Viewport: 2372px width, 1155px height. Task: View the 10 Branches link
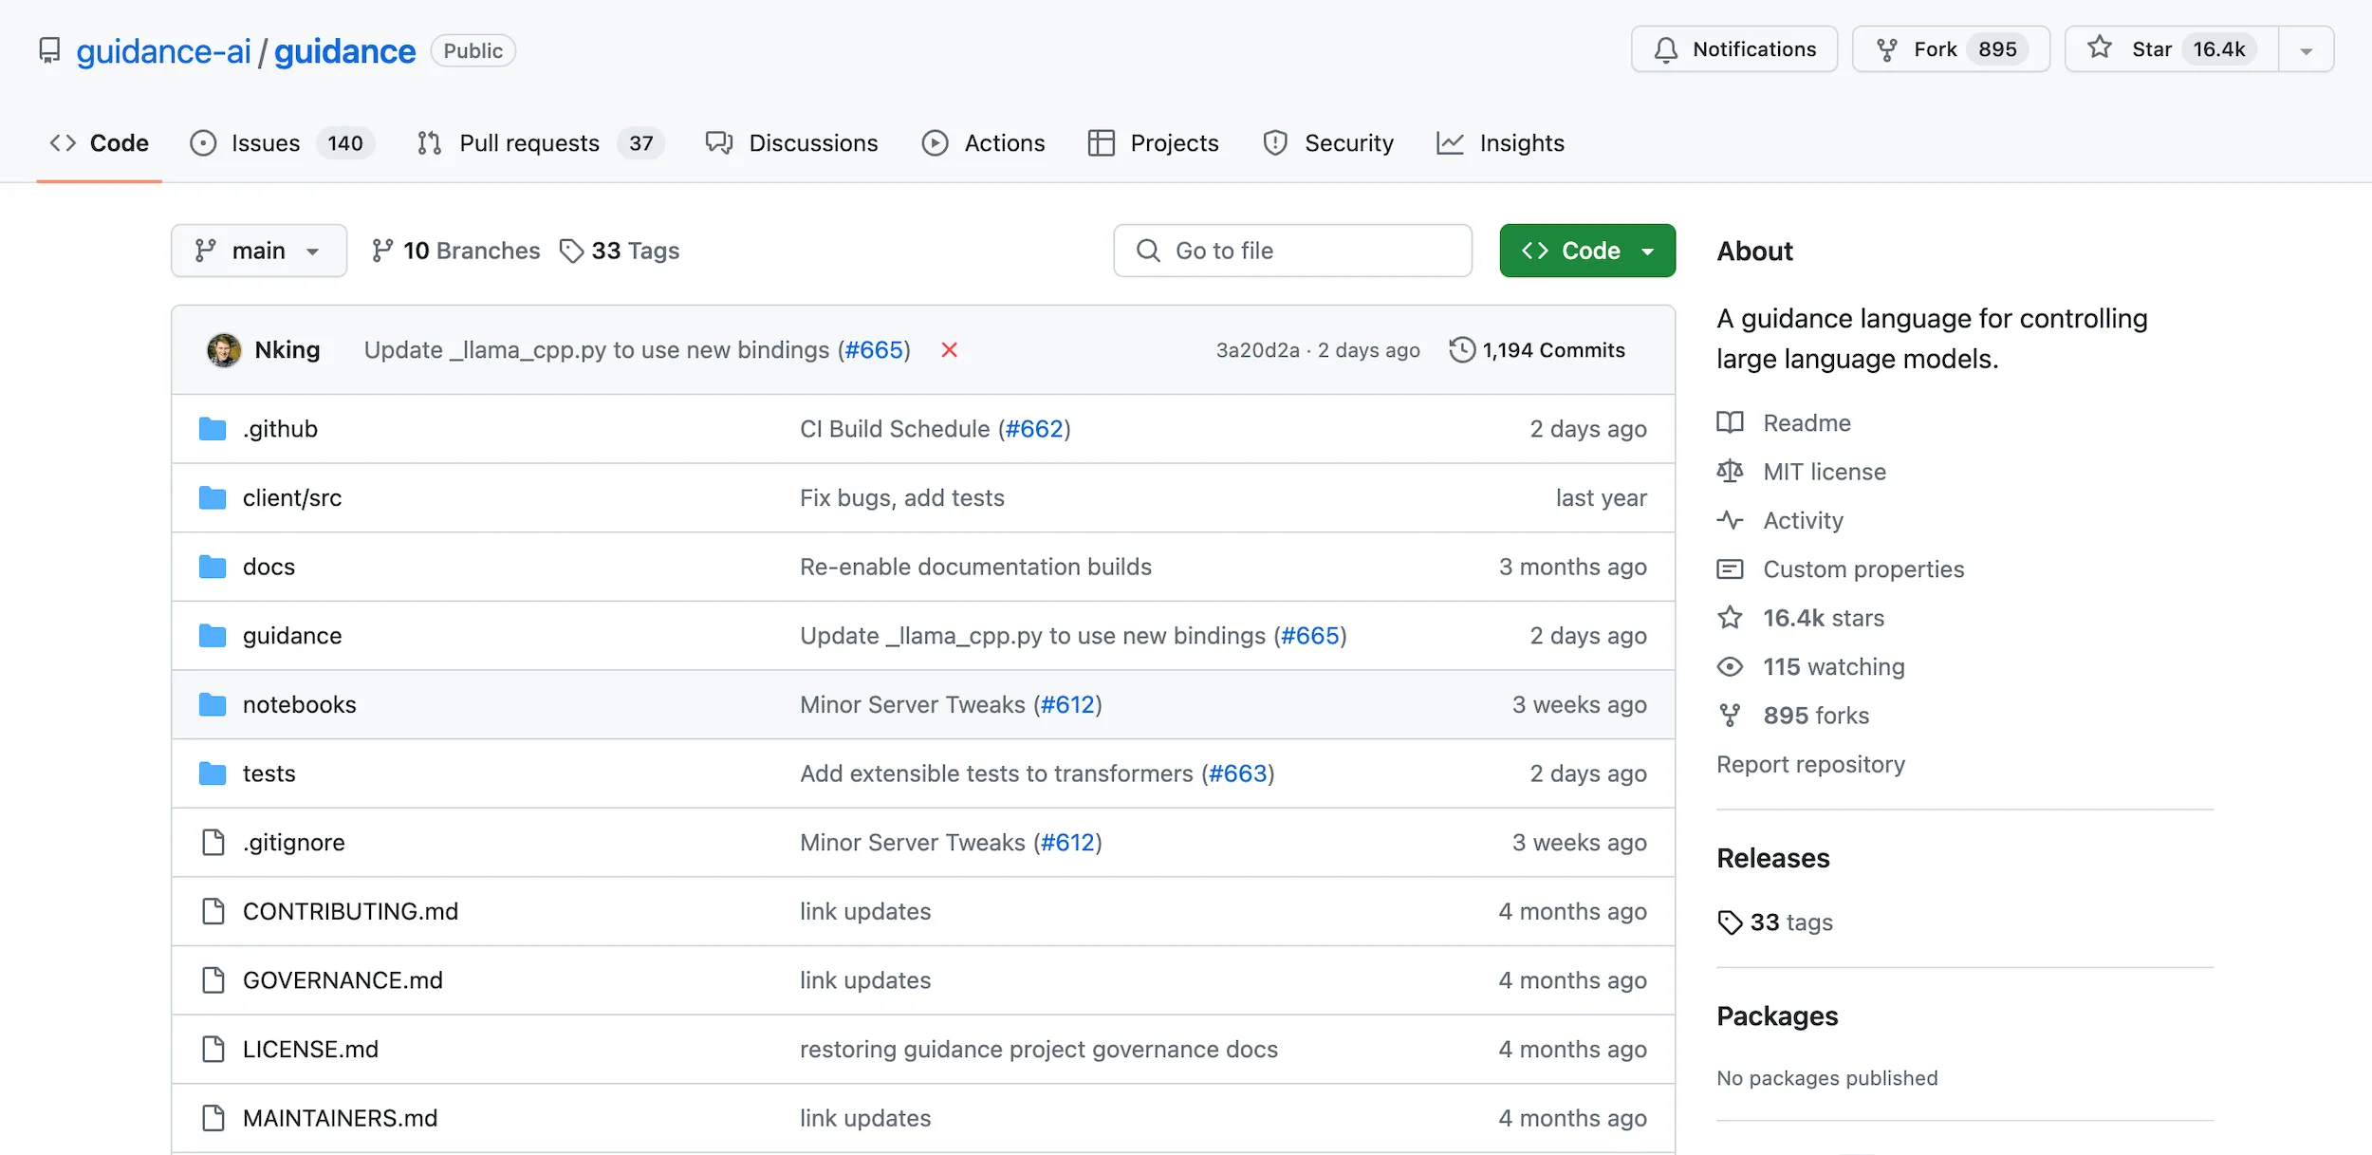(455, 251)
